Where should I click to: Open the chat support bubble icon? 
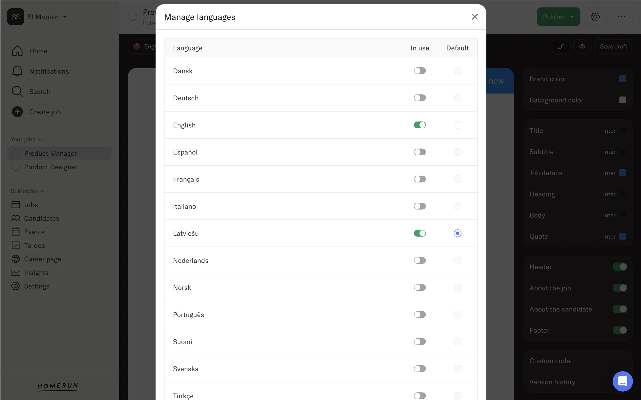coord(622,381)
